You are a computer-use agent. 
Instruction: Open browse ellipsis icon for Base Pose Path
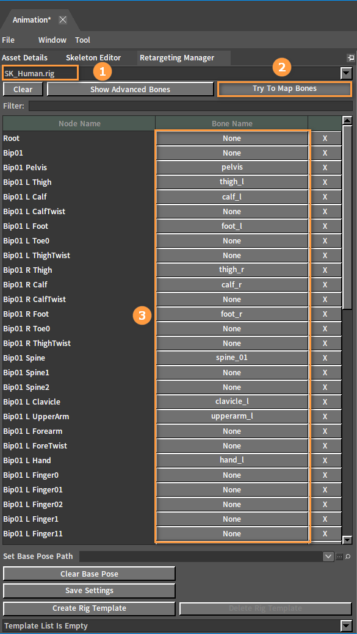[339, 557]
